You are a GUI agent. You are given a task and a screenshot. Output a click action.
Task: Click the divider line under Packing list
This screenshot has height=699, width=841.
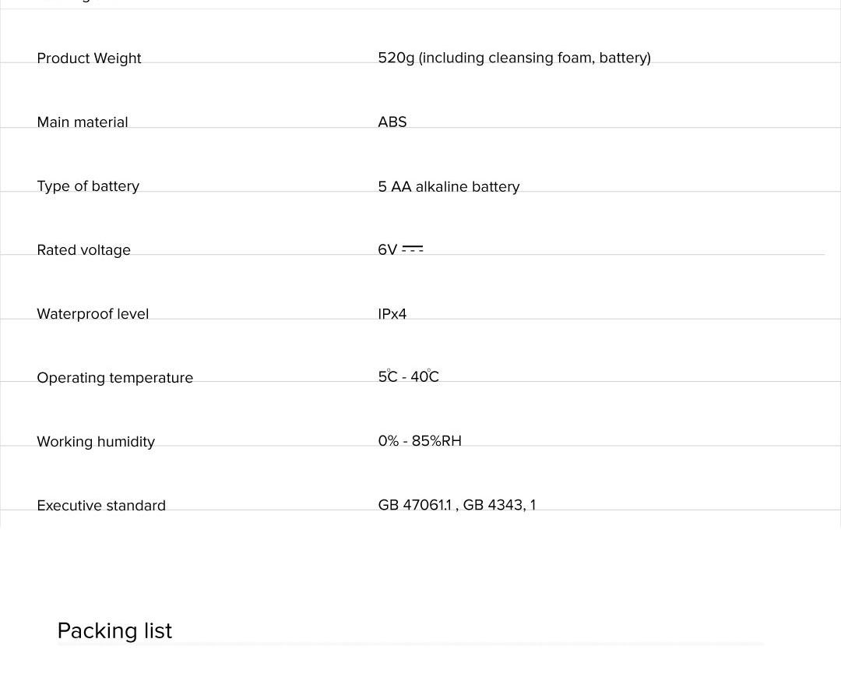click(x=410, y=644)
